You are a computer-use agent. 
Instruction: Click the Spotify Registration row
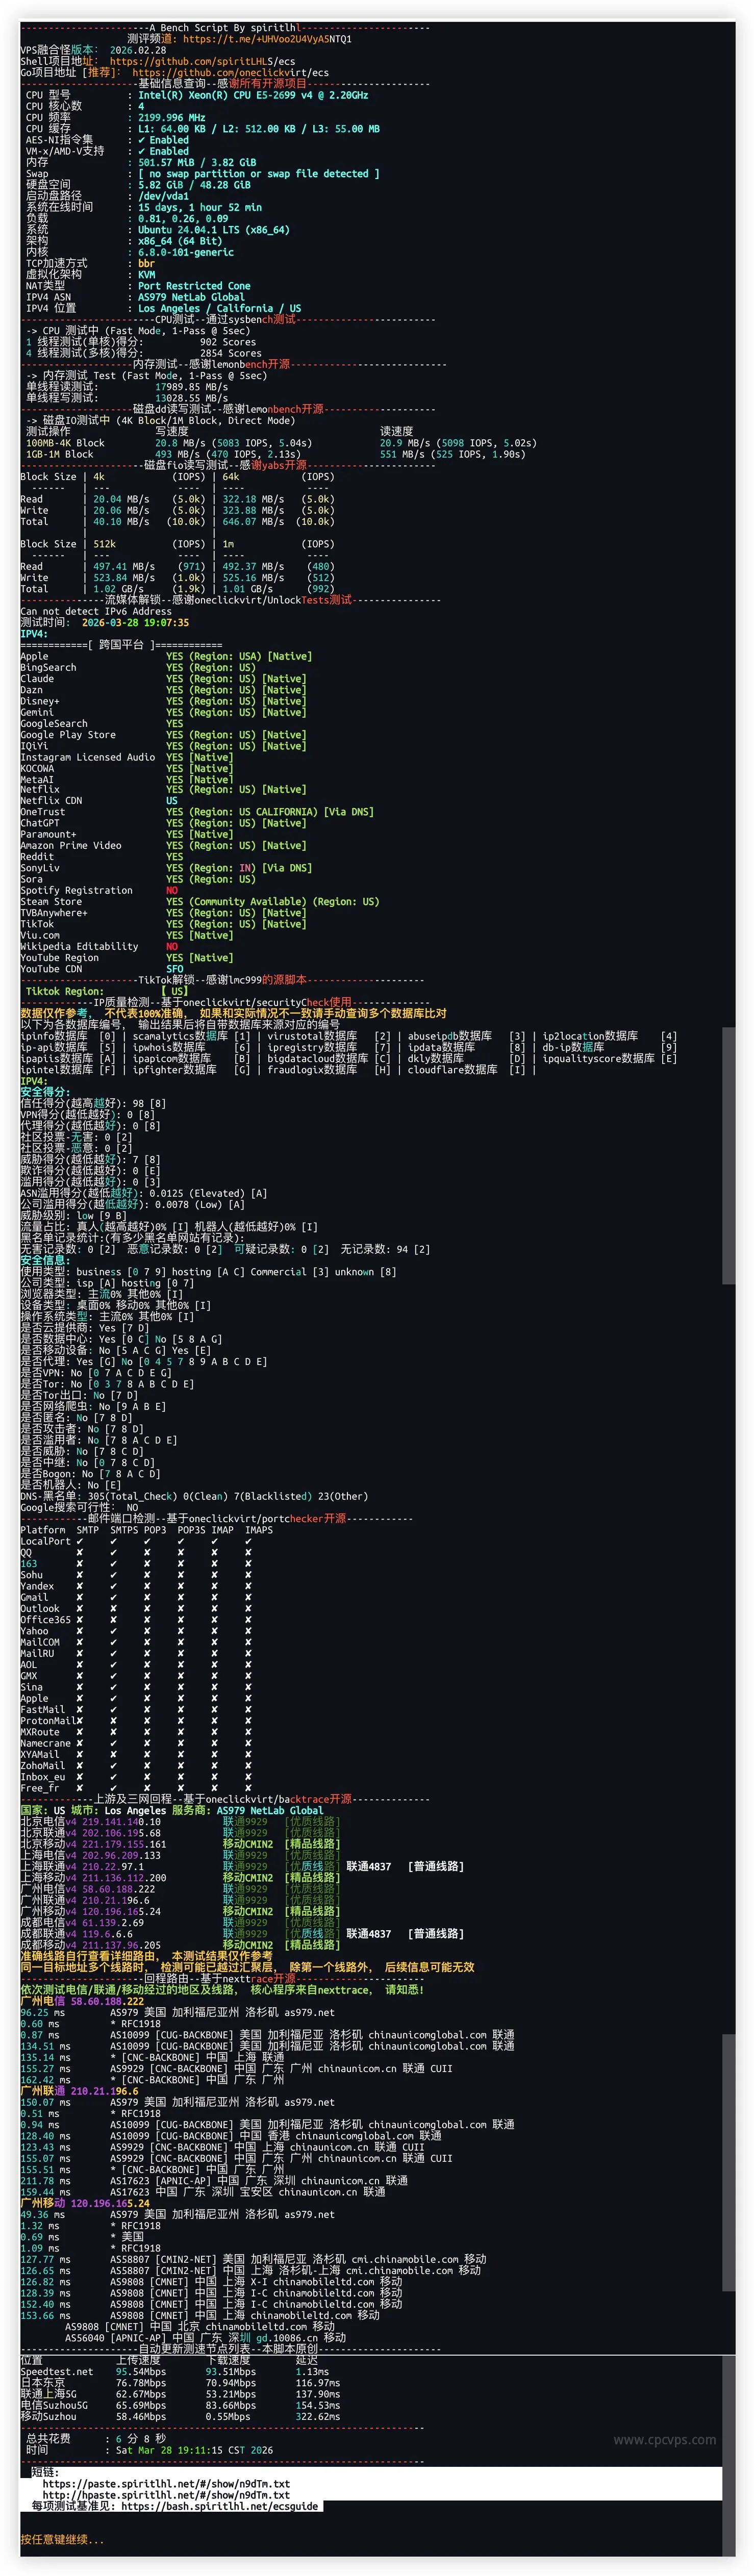pos(99,890)
